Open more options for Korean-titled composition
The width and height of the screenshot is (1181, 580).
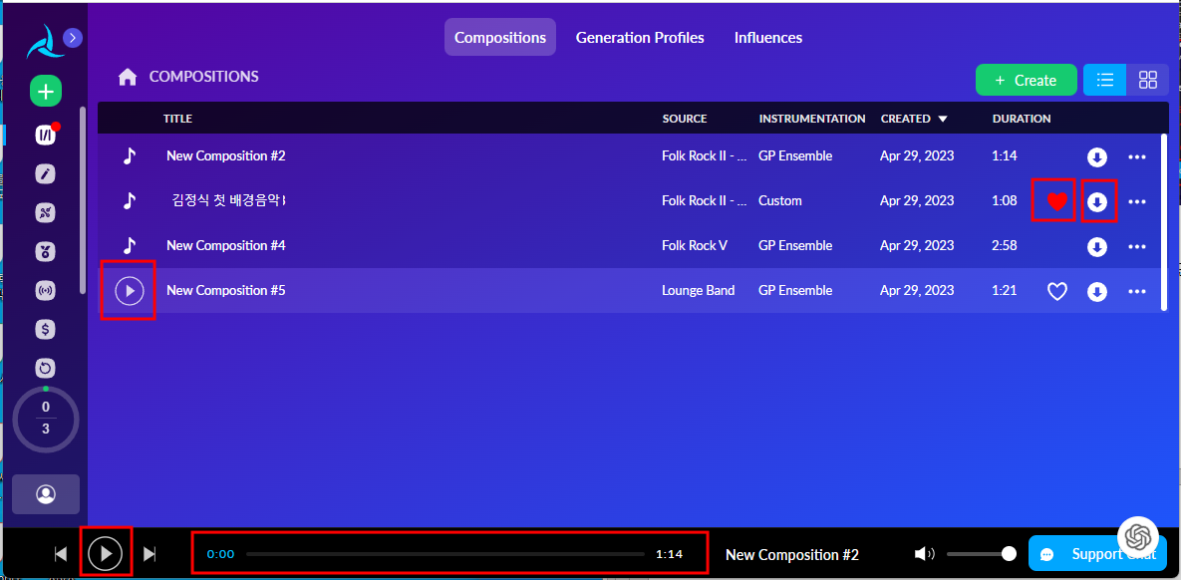point(1136,201)
